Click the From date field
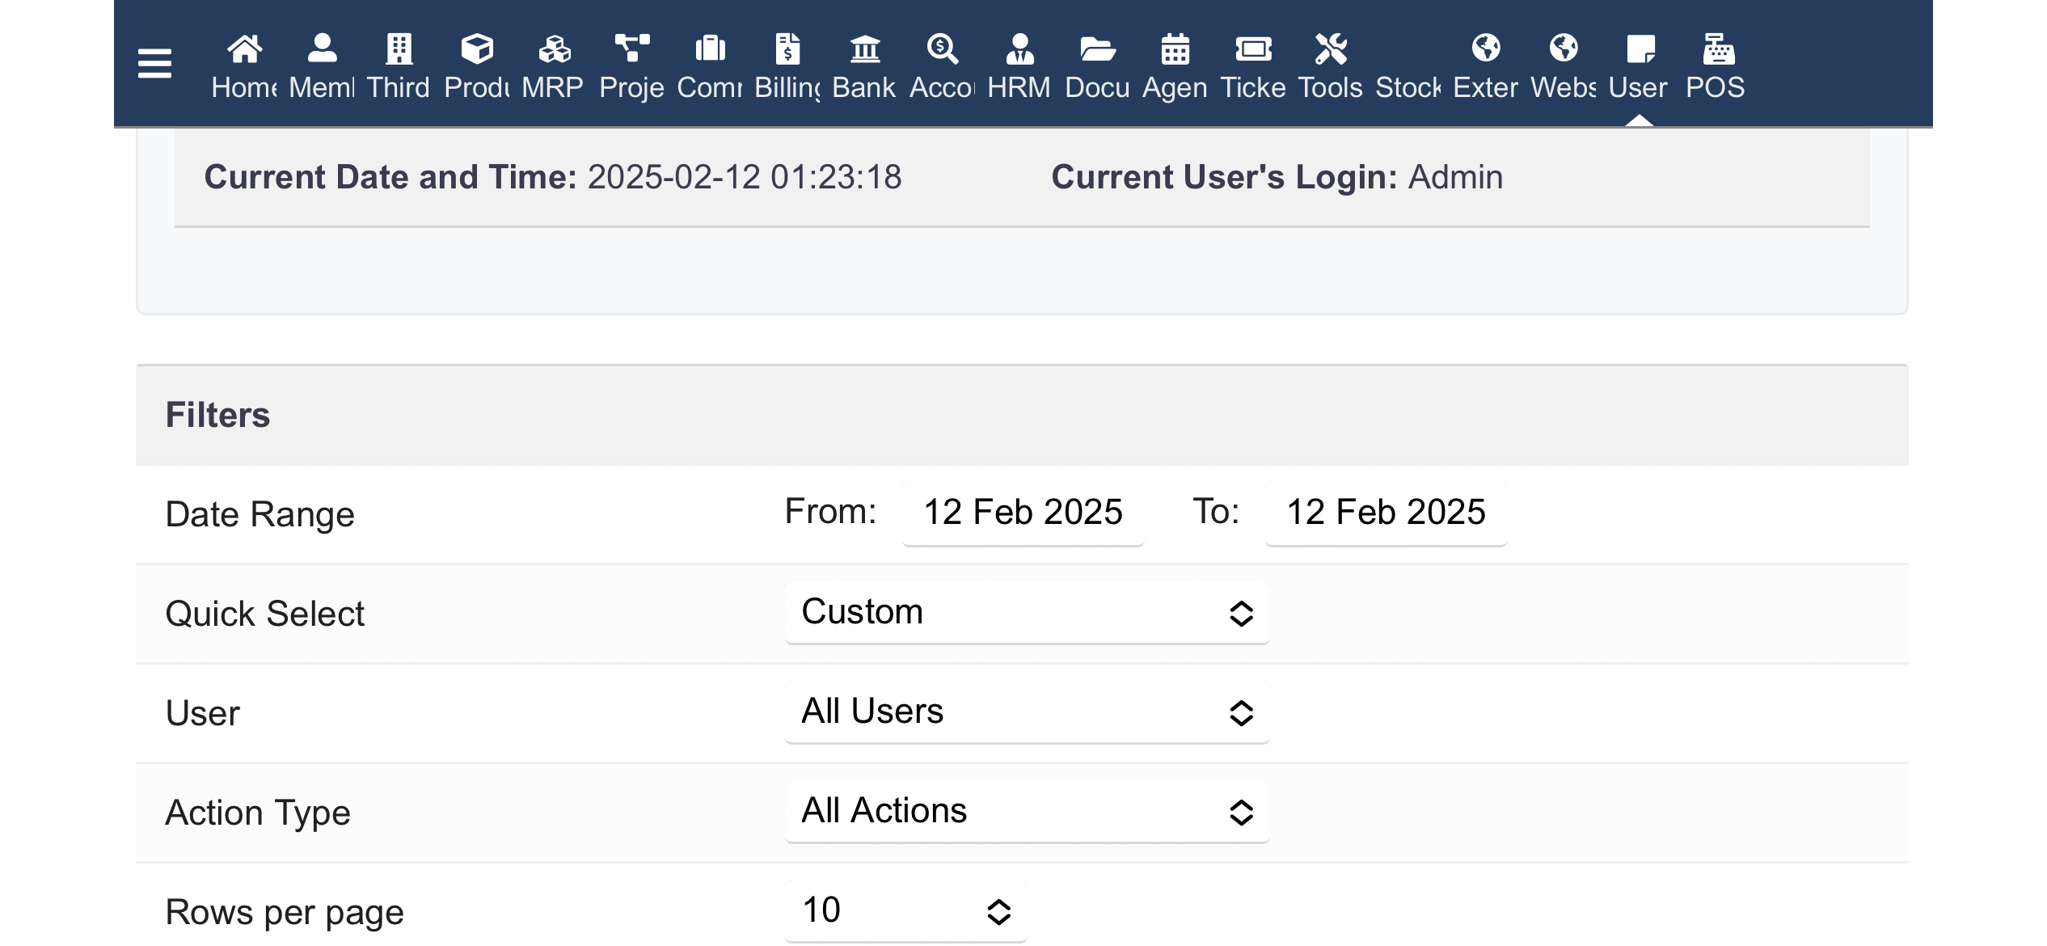 tap(1023, 513)
